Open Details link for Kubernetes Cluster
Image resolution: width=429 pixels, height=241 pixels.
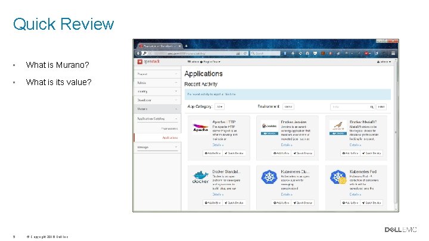tap(287, 194)
